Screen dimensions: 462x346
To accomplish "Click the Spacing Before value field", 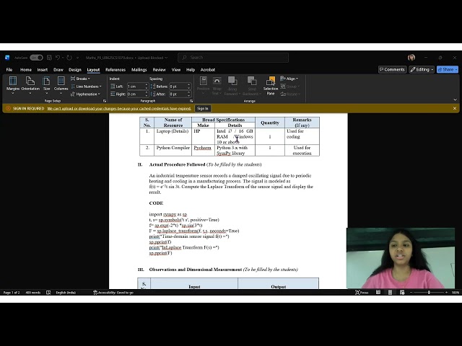I will pyautogui.click(x=178, y=86).
